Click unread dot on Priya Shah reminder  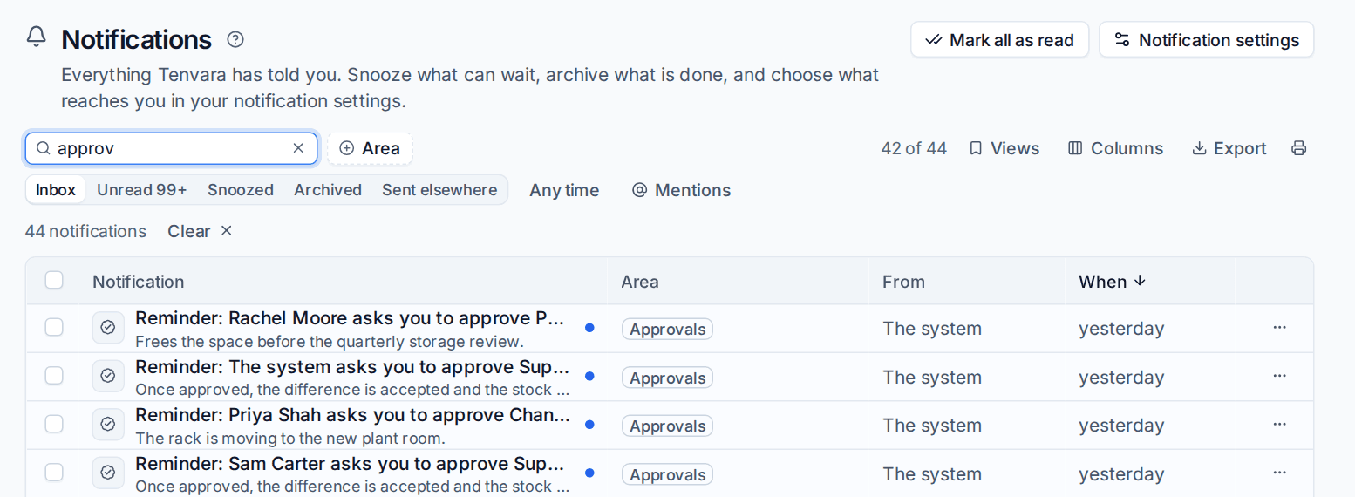tap(589, 425)
